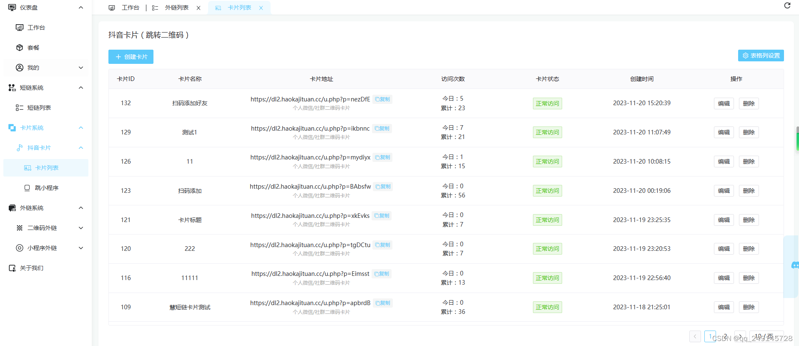The height and width of the screenshot is (346, 799).
Task: Click the 仪表盘 monitor icon
Action: pos(12,8)
